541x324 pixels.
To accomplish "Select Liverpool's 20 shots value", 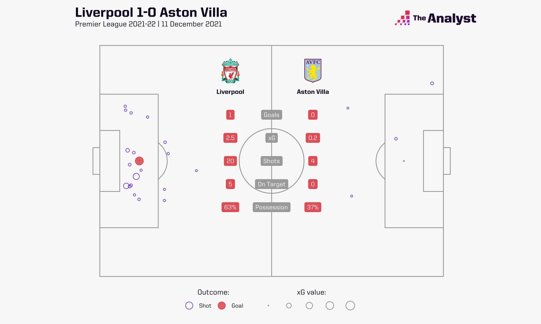I will [x=230, y=161].
